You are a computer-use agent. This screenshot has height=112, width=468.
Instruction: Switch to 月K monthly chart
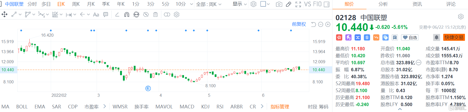tap(91, 4)
